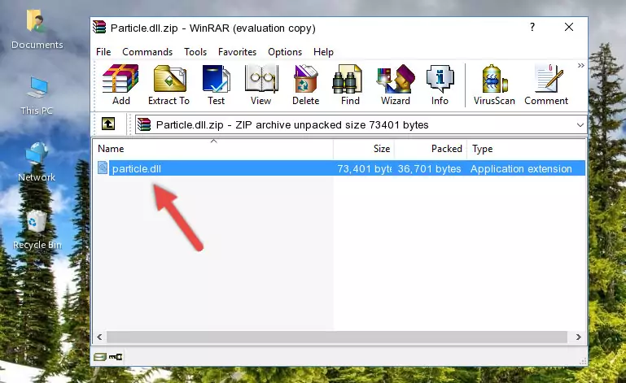This screenshot has height=383, width=626.
Task: Sort by Type column header
Action: click(526, 149)
